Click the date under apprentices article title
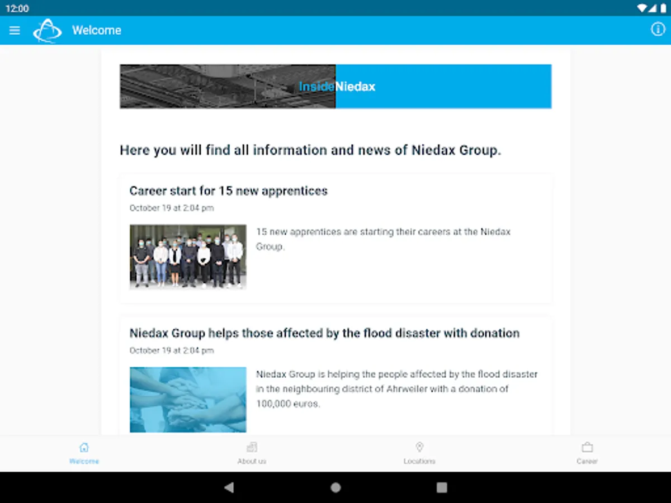The height and width of the screenshot is (503, 671). pyautogui.click(x=172, y=208)
